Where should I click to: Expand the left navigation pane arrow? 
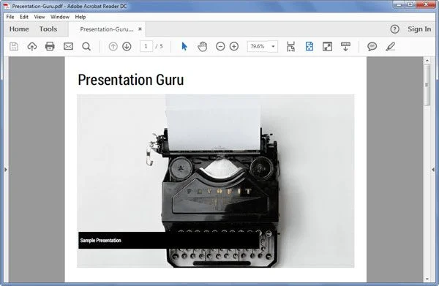pos(6,170)
